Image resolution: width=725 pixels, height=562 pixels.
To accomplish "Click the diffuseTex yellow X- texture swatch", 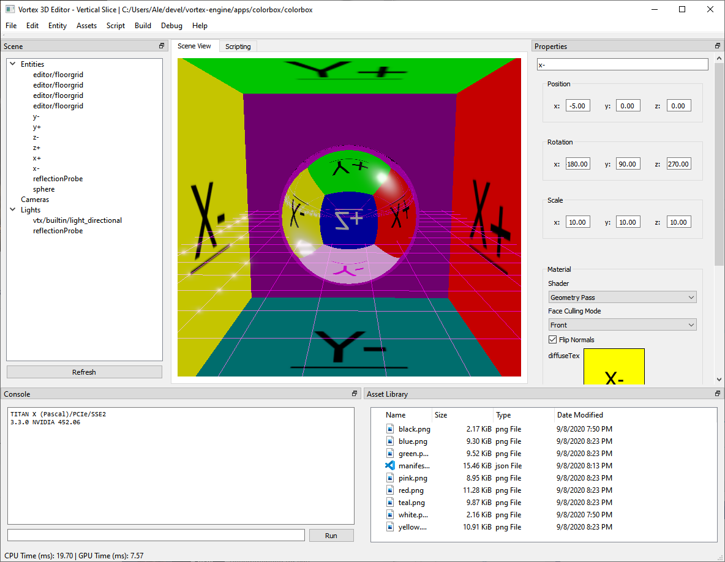I will [x=614, y=367].
